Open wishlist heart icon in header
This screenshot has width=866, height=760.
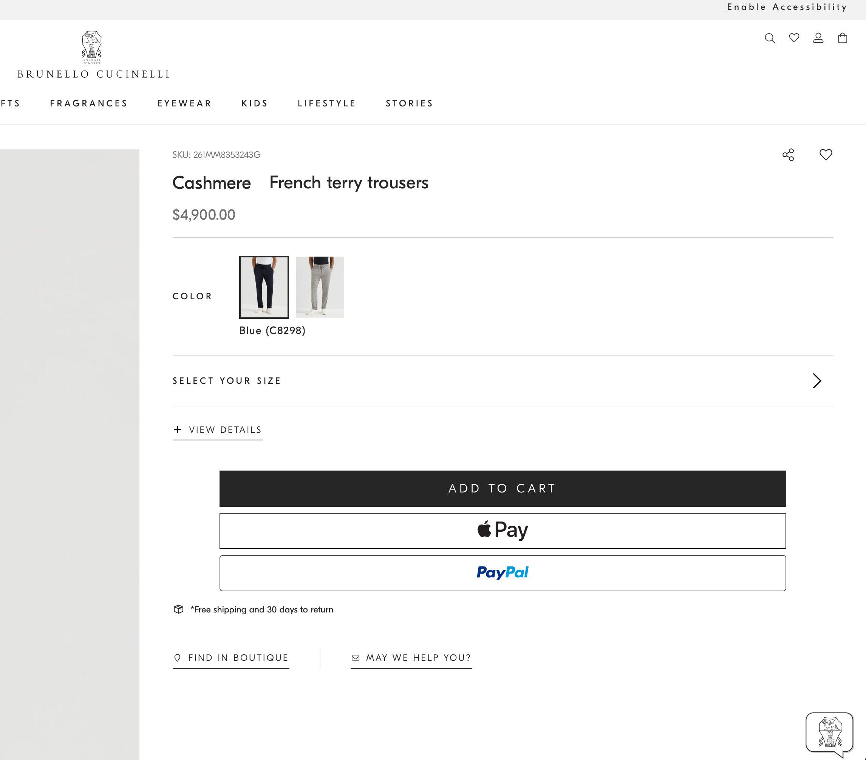[x=794, y=38]
